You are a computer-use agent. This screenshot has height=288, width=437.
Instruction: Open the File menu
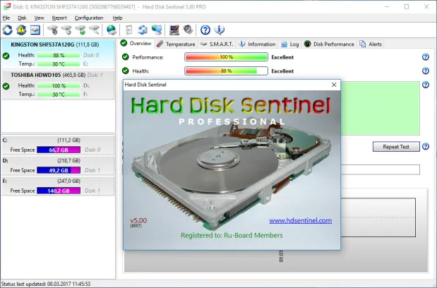6,18
